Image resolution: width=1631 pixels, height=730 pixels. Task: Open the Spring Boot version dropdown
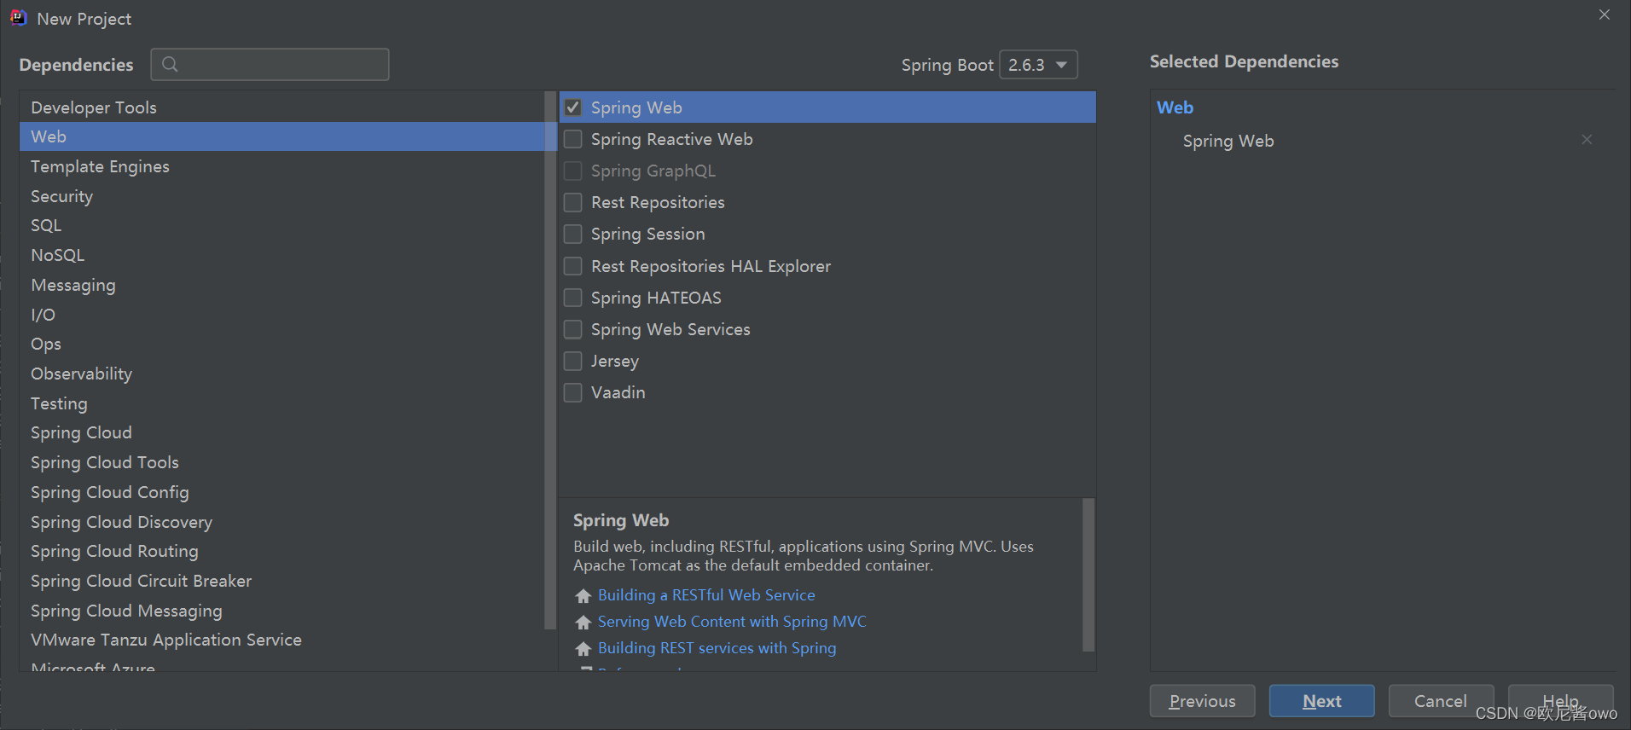click(x=1038, y=65)
